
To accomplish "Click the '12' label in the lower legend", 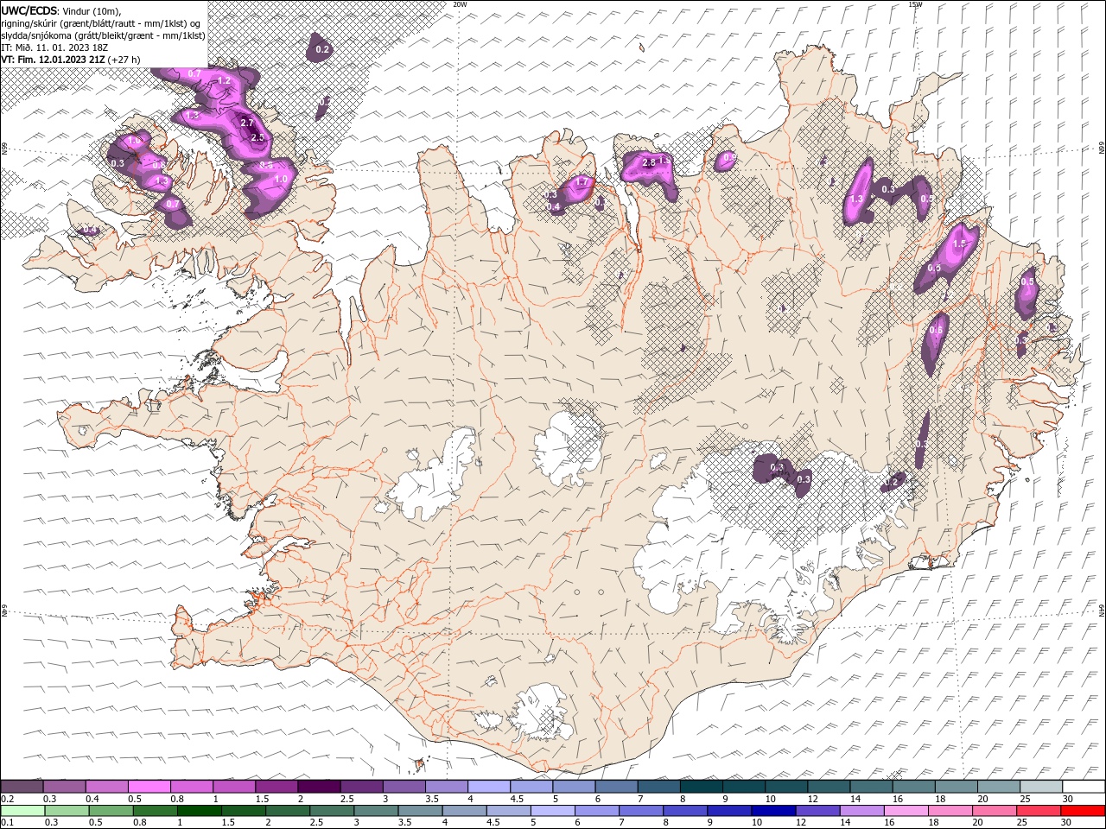I will [801, 823].
